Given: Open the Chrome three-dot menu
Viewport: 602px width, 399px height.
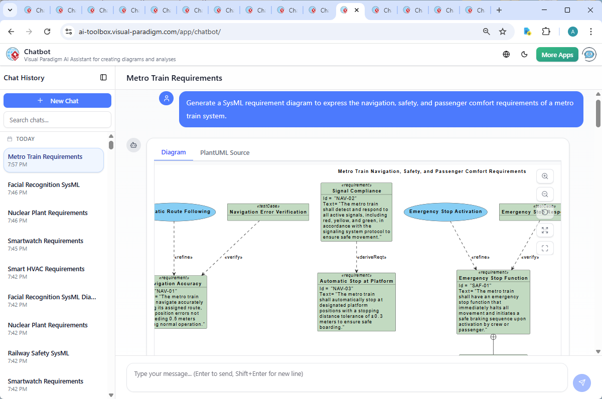Looking at the screenshot, I should point(590,32).
